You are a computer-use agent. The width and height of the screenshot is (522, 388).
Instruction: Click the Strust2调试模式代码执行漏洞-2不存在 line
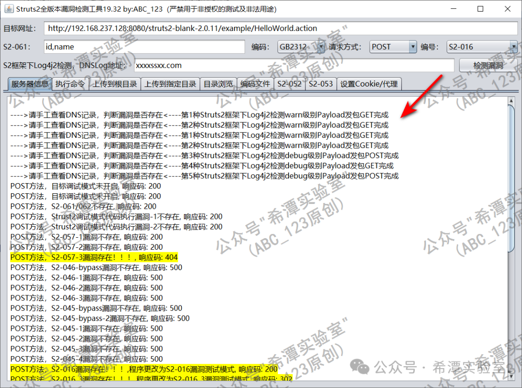click(116, 227)
